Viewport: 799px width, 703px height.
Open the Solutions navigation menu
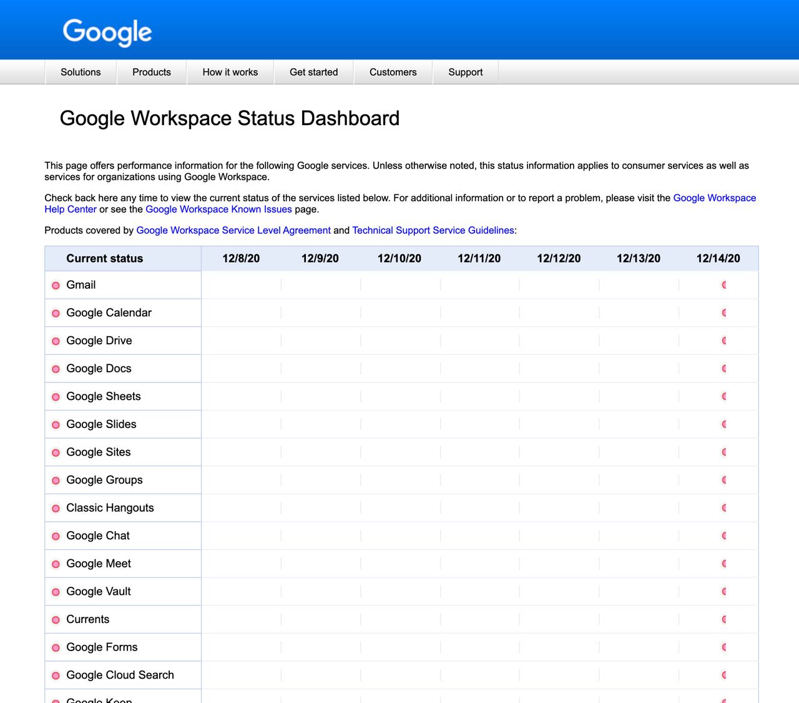pyautogui.click(x=81, y=72)
